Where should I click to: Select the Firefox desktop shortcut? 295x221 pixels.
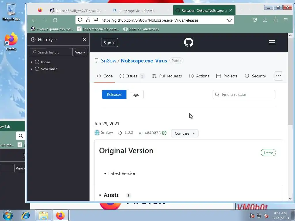point(11,42)
